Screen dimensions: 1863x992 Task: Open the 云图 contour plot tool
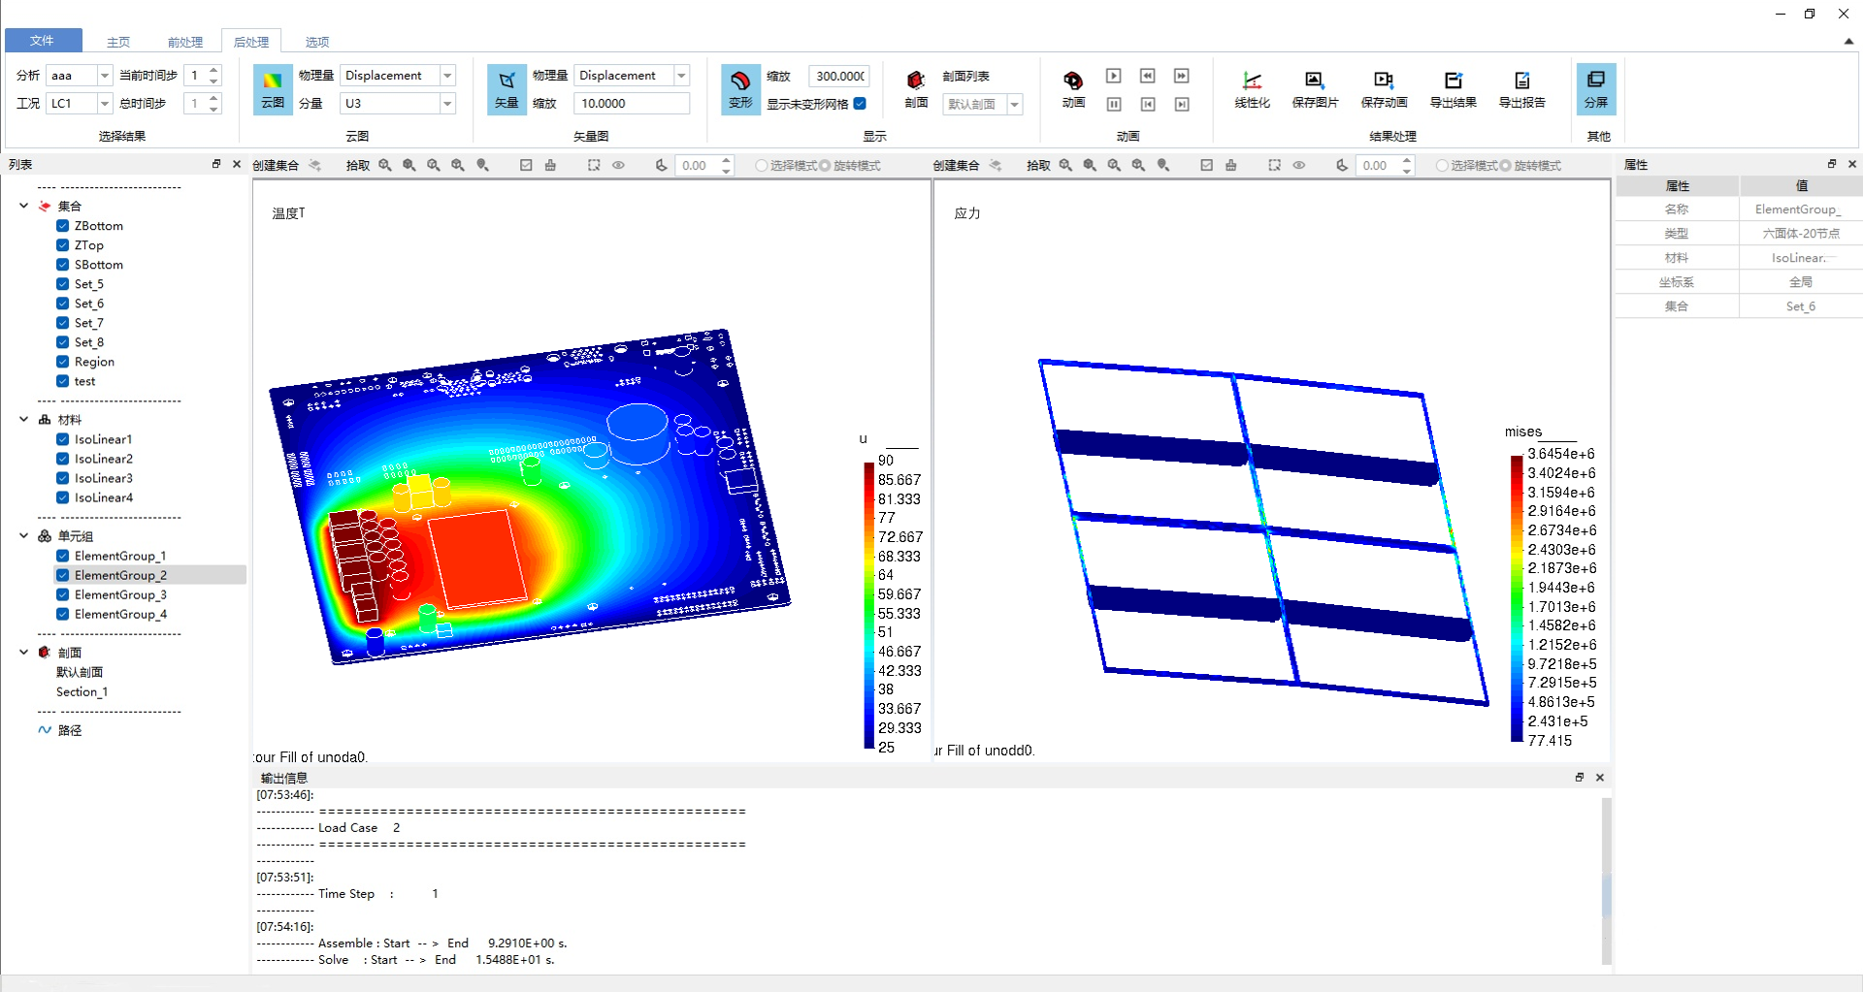[x=273, y=89]
